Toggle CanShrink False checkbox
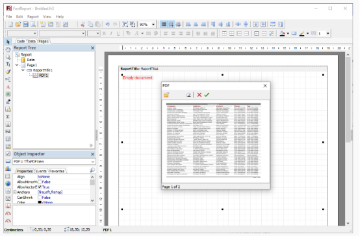Viewport: 360px width, 236px height. tap(40, 198)
